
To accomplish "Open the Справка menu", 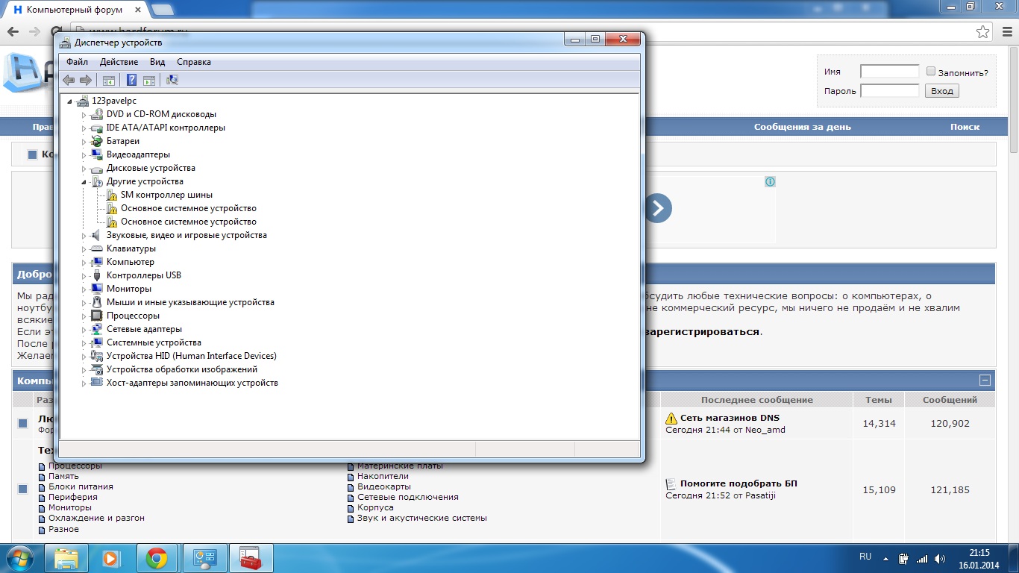I will [194, 62].
